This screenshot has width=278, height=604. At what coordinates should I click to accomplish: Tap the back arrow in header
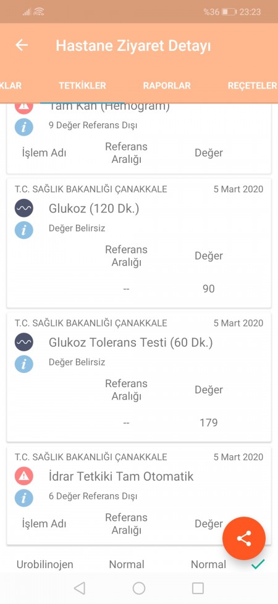tap(22, 45)
